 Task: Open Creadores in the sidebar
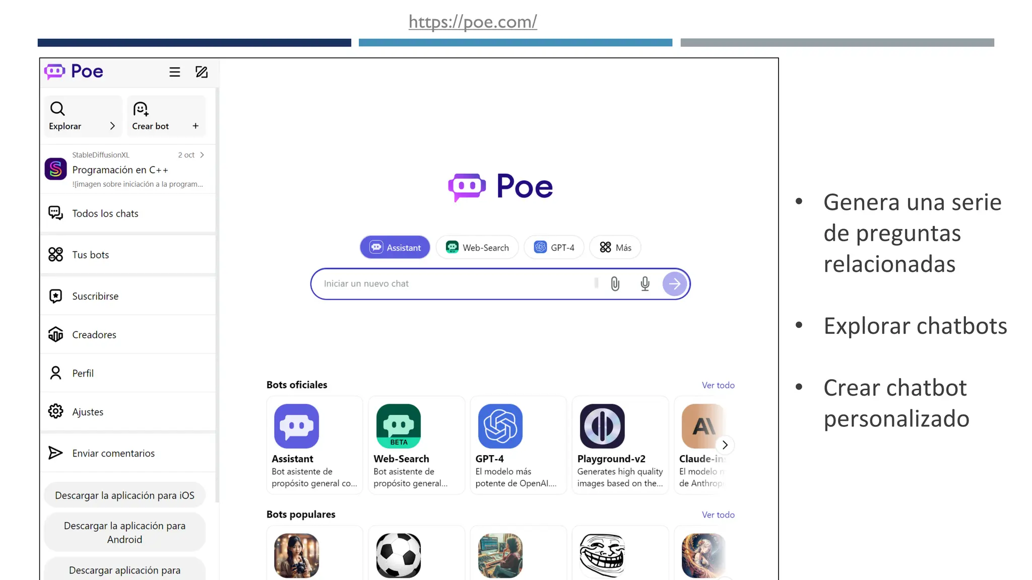click(128, 334)
